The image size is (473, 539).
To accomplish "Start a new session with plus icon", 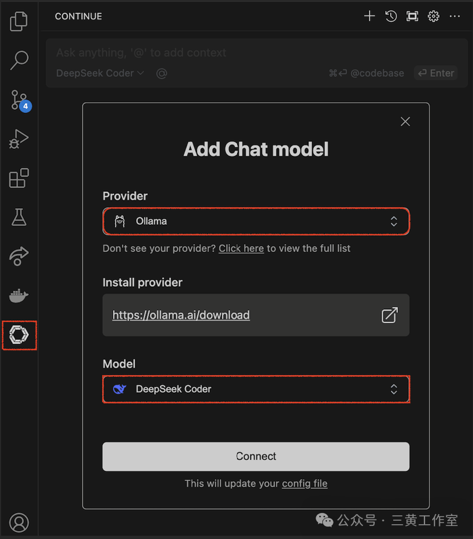I will click(370, 16).
